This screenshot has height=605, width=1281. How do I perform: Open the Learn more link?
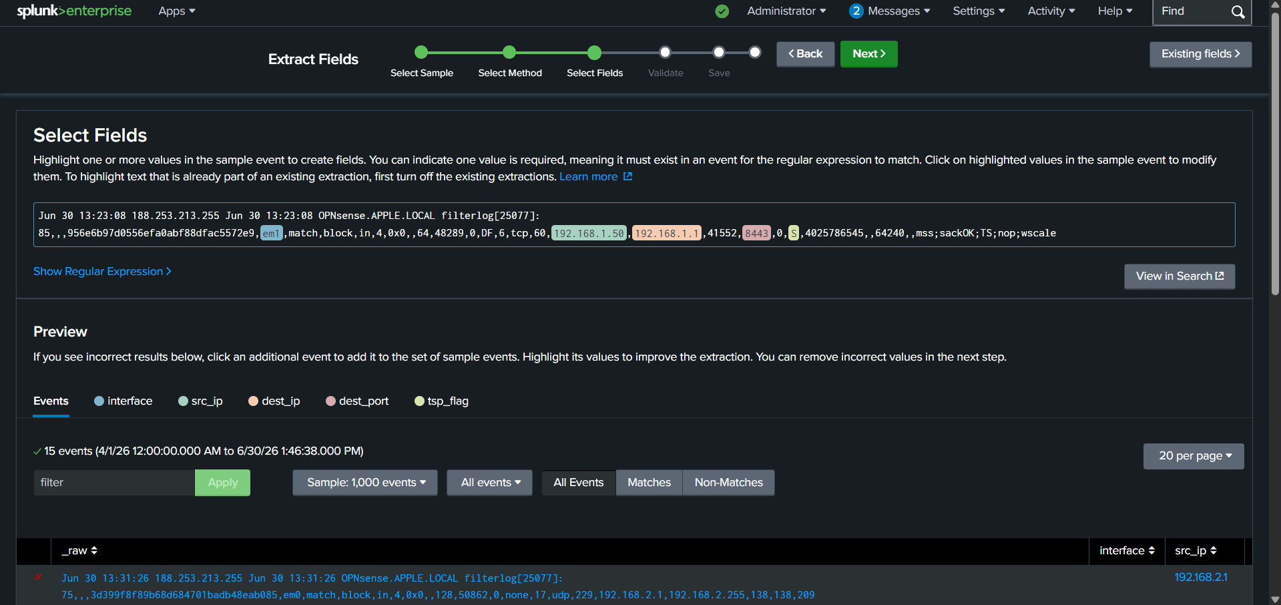point(588,176)
